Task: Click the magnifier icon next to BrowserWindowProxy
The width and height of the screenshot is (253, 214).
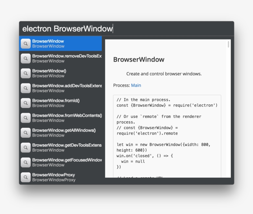Action: [x=26, y=177]
